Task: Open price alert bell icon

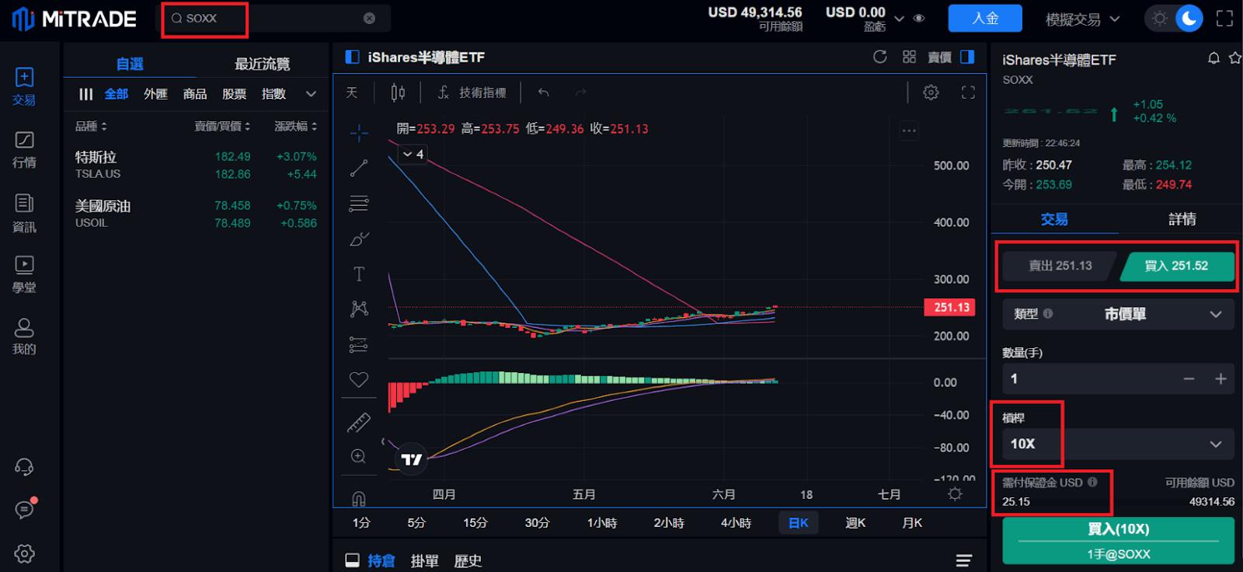Action: pos(1213,58)
